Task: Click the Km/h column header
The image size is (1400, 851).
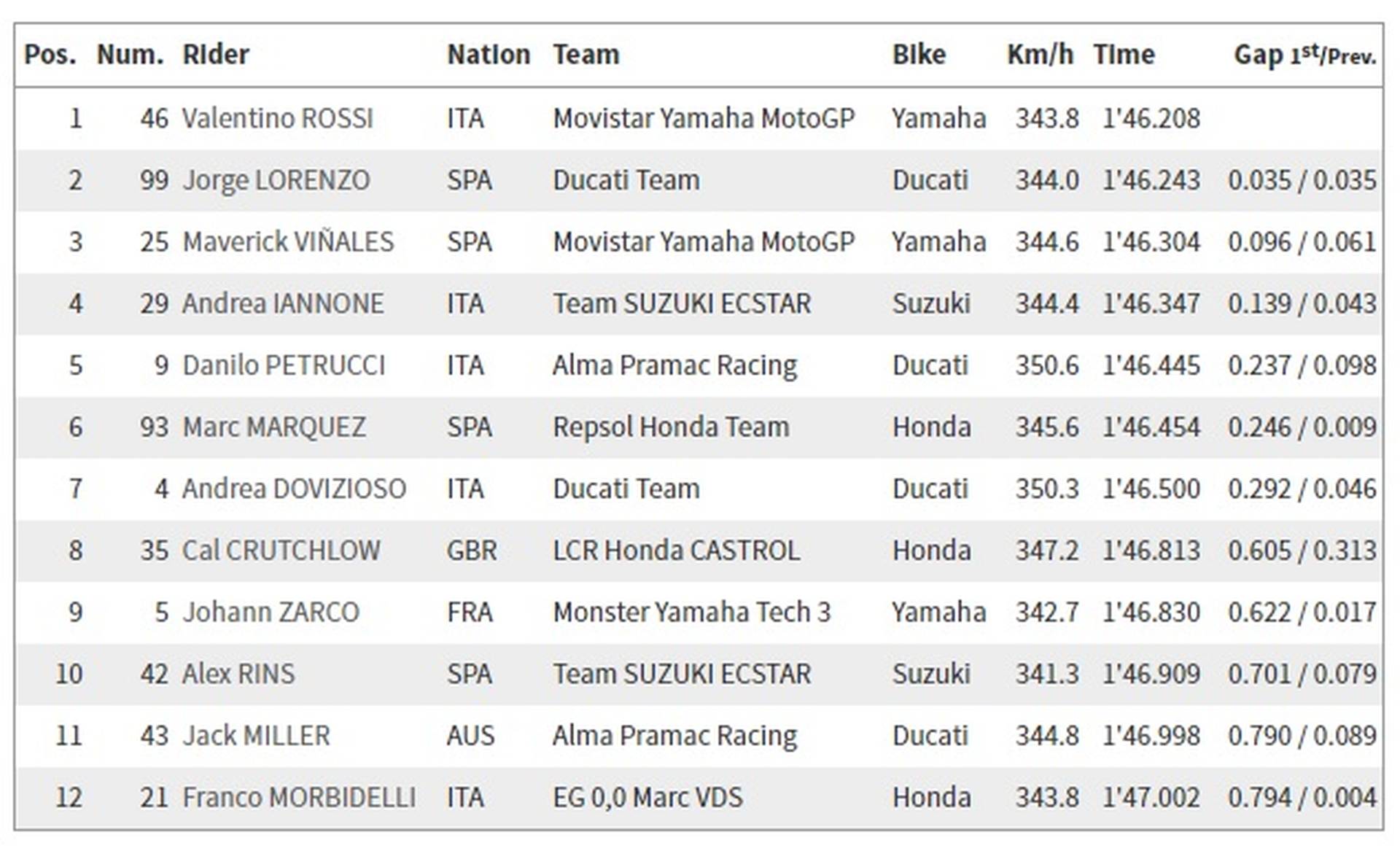Action: [1041, 55]
